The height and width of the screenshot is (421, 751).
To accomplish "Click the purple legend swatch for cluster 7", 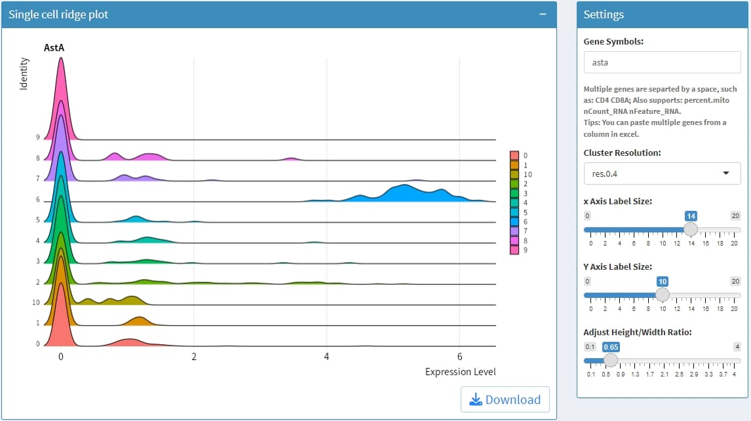I will point(514,231).
